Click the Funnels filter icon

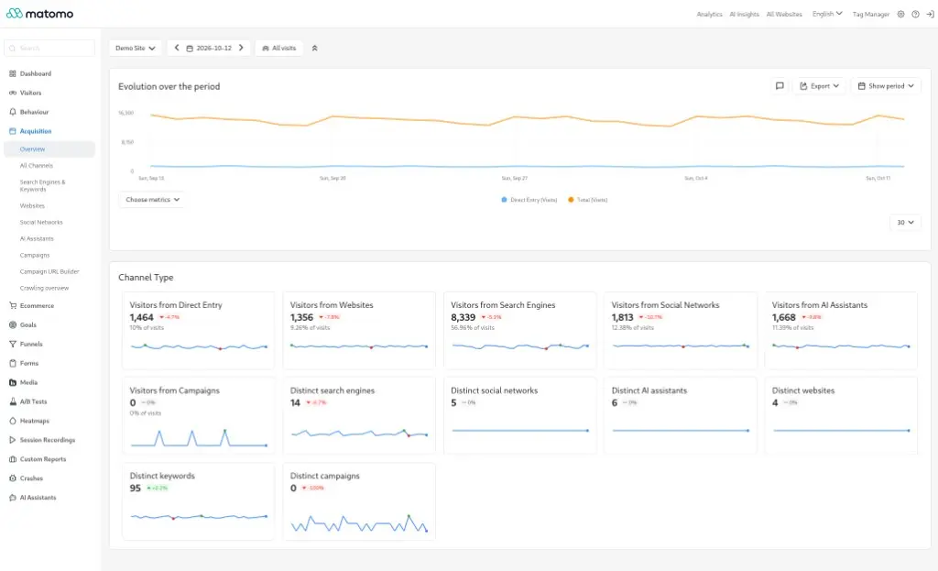point(13,344)
